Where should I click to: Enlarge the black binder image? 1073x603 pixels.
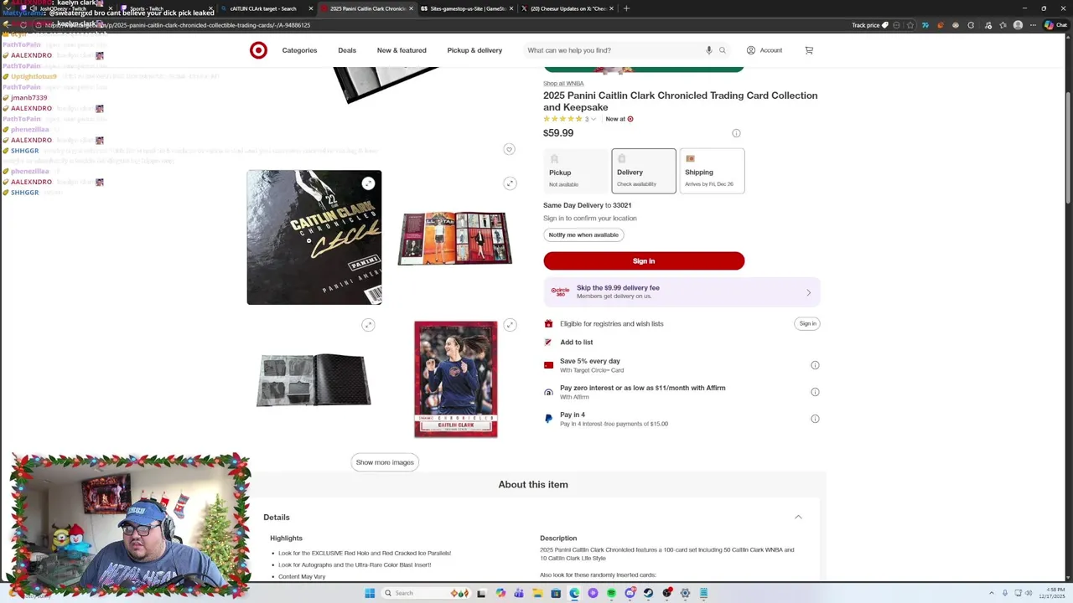[x=368, y=325]
